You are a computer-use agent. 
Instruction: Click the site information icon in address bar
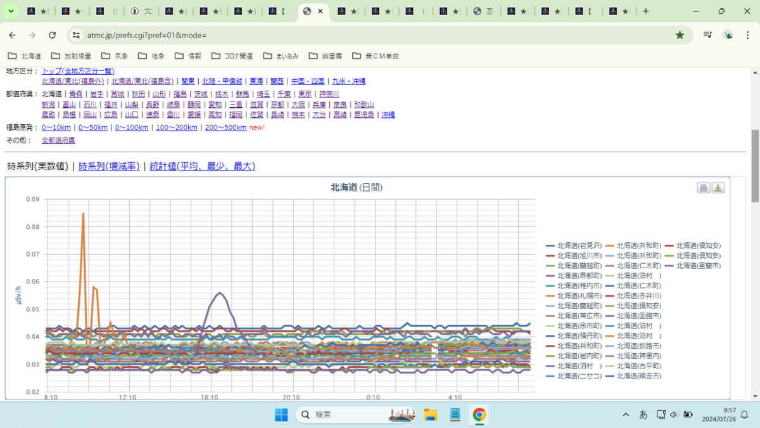(76, 35)
